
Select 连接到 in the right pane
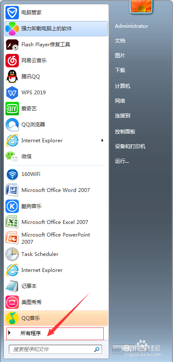click(123, 116)
